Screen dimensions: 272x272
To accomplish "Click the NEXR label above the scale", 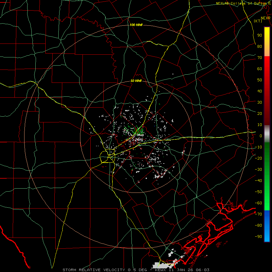I will (x=266, y=18).
